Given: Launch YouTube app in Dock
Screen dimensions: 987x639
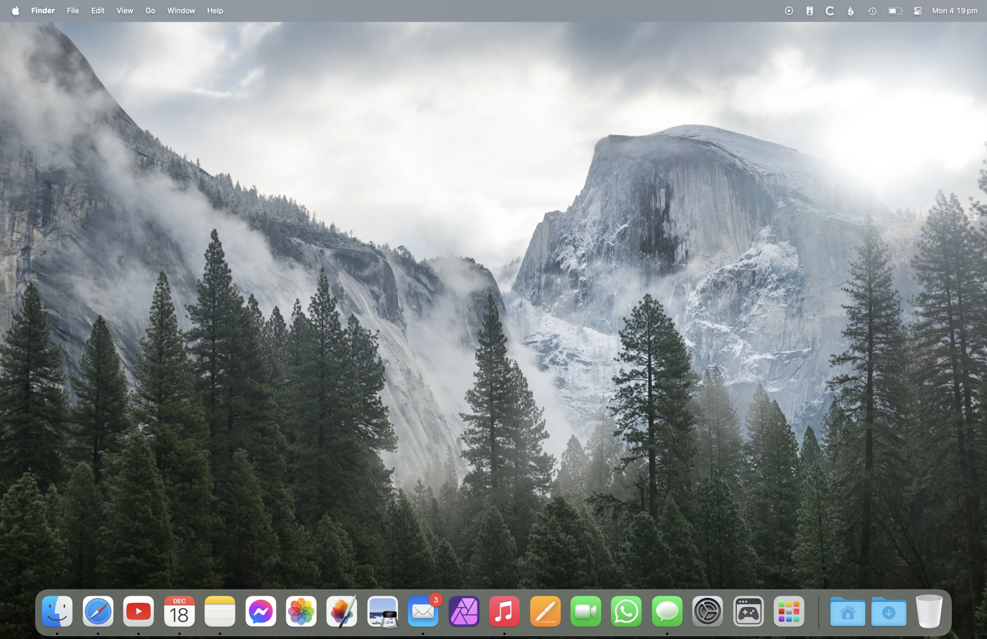Looking at the screenshot, I should click(x=139, y=612).
